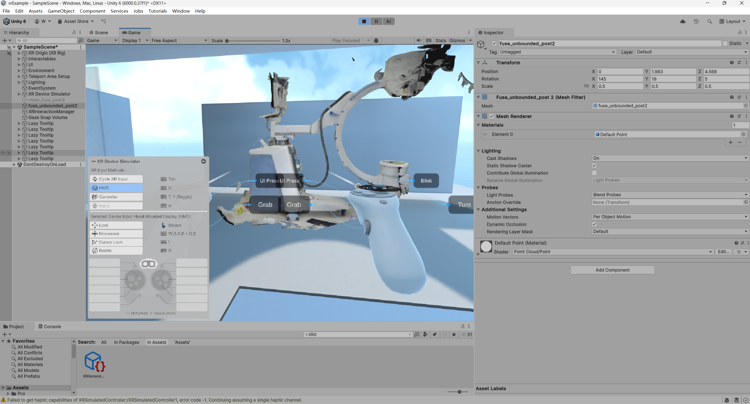Screen dimensions: 750x404
Task: Toggle hidden packages visibility eye showing 31
Action: point(467,334)
